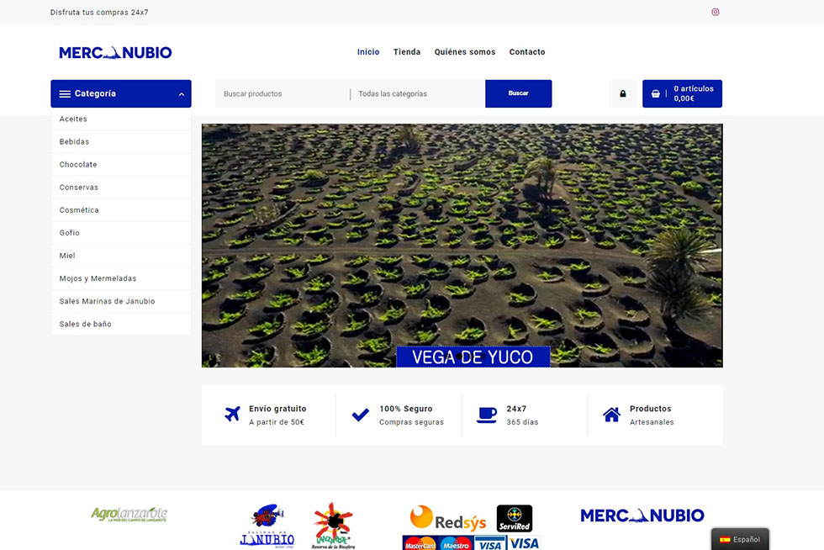This screenshot has width=824, height=550.
Task: Open the shopping basket cart icon
Action: pyautogui.click(x=656, y=94)
